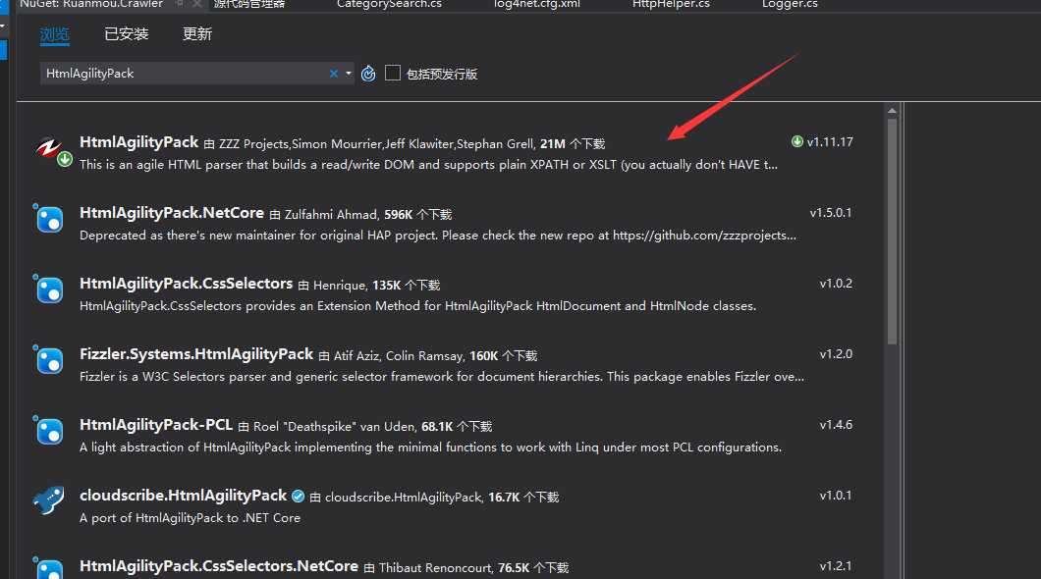Switch to the 已安装 tab
This screenshot has height=579, width=1041.
pyautogui.click(x=126, y=33)
